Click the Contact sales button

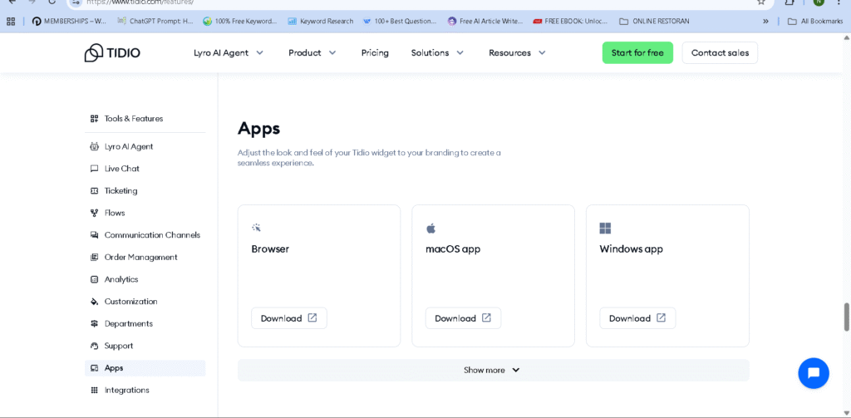720,52
